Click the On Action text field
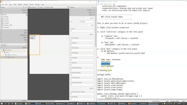The height and width of the screenshot is (105, 187). [x=83, y=31]
